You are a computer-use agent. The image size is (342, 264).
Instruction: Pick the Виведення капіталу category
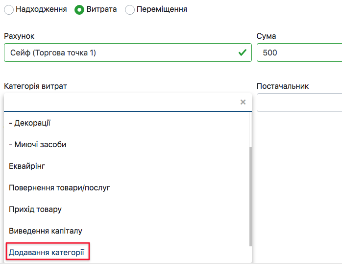pos(46,231)
